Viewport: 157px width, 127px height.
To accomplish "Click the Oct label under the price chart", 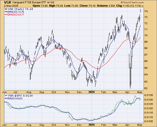I will [x=54, y=92].
